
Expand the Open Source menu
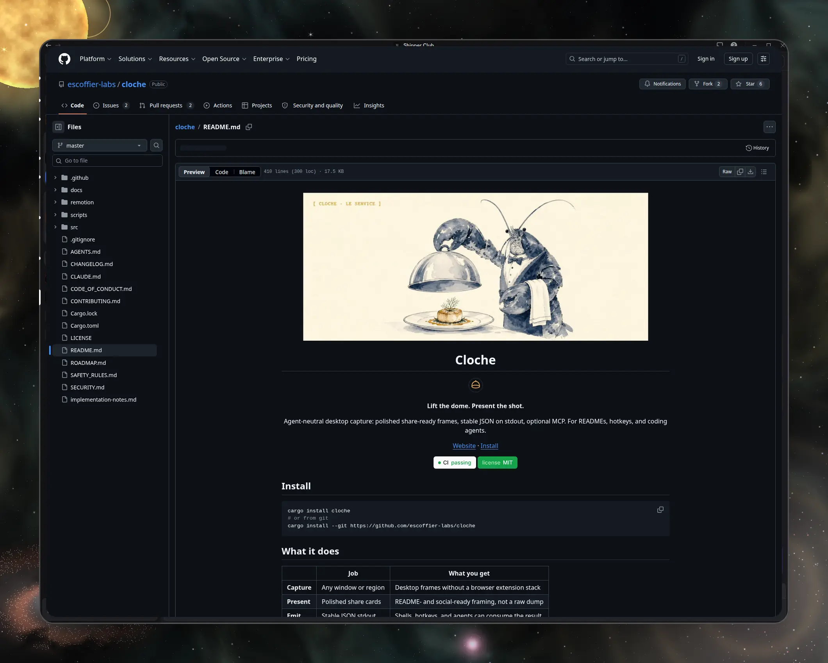(x=224, y=59)
